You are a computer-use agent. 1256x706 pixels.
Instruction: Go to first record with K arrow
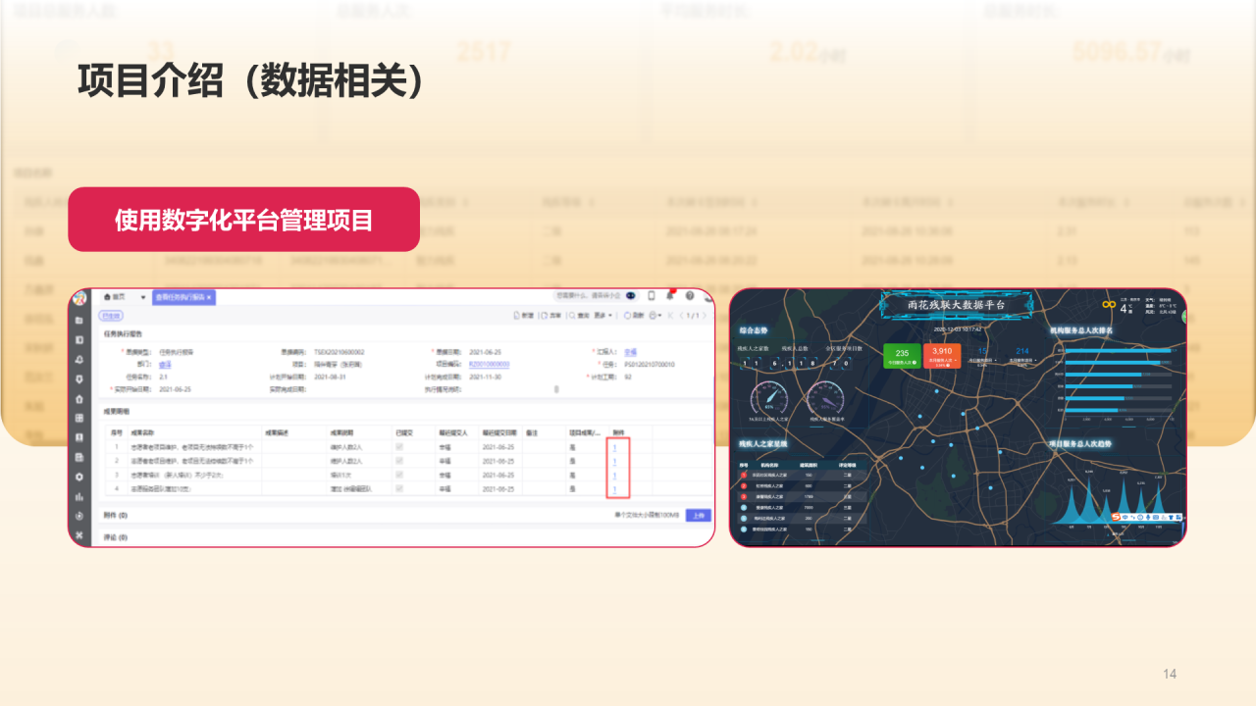(x=670, y=316)
